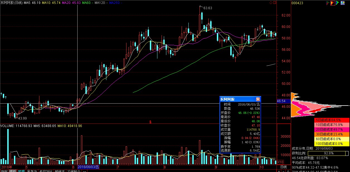The width and height of the screenshot is (350, 172).
Task: Click the 另存为 tab
Action: (32, 171)
